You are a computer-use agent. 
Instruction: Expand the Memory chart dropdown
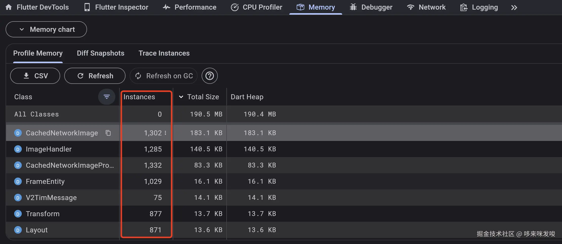[46, 30]
